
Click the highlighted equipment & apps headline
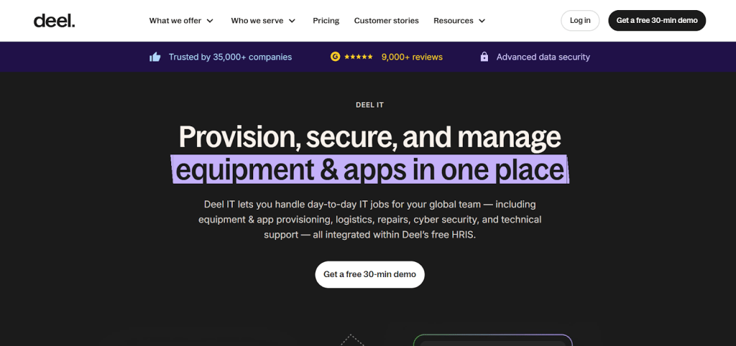[369, 169]
